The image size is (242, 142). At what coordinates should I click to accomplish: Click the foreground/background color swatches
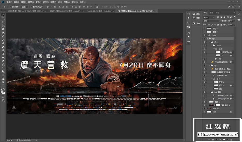click(x=3, y=92)
